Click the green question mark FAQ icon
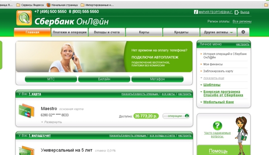Viewport: 269px width, 155px height. (217, 126)
